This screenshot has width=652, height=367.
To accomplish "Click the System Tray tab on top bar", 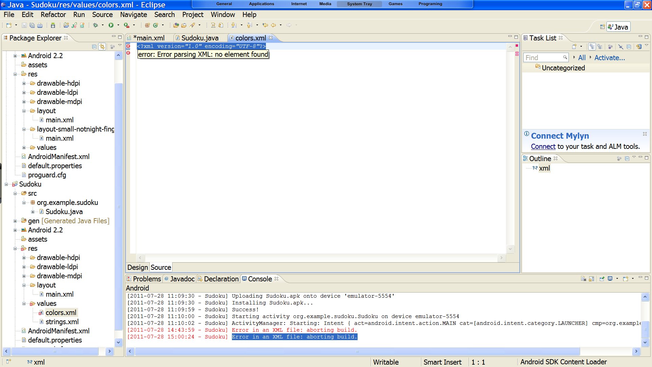I will coord(359,4).
